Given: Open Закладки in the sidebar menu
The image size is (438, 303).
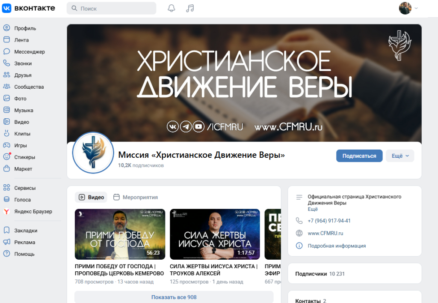Looking at the screenshot, I should [x=26, y=231].
